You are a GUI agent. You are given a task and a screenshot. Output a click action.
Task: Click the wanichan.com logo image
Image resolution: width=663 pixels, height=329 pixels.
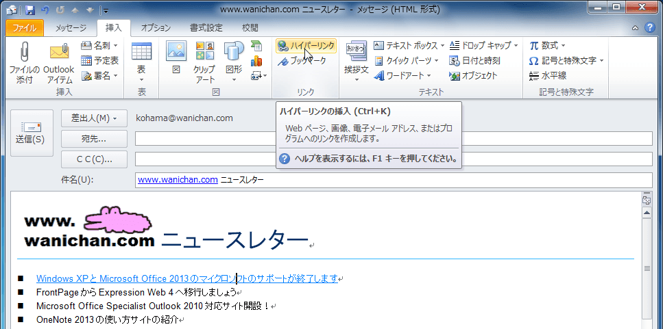[x=89, y=227]
